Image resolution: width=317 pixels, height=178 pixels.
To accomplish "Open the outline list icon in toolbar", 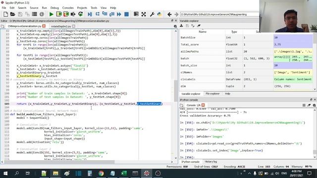I will tap(35, 14).
